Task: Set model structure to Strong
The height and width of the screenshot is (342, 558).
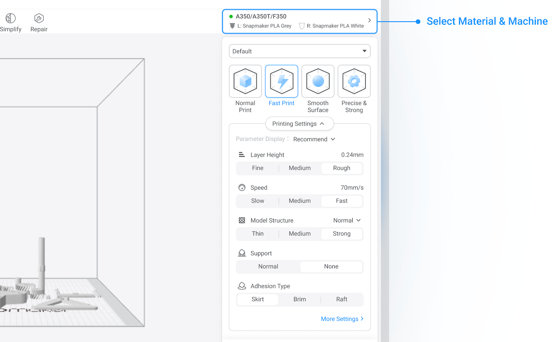Action: click(342, 234)
